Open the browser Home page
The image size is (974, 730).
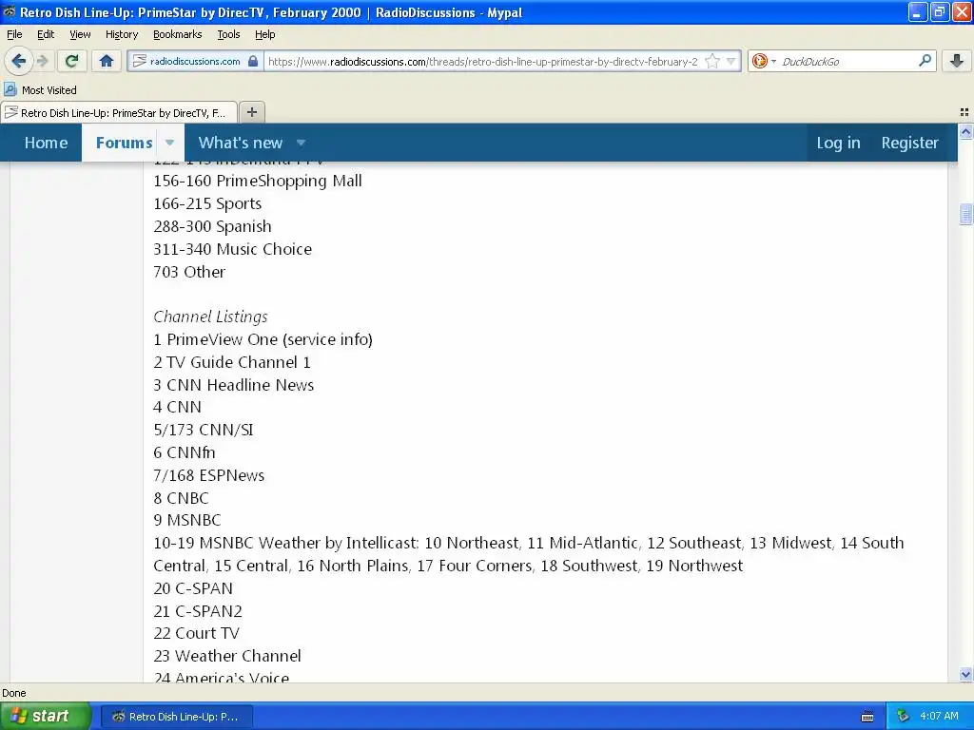click(107, 61)
